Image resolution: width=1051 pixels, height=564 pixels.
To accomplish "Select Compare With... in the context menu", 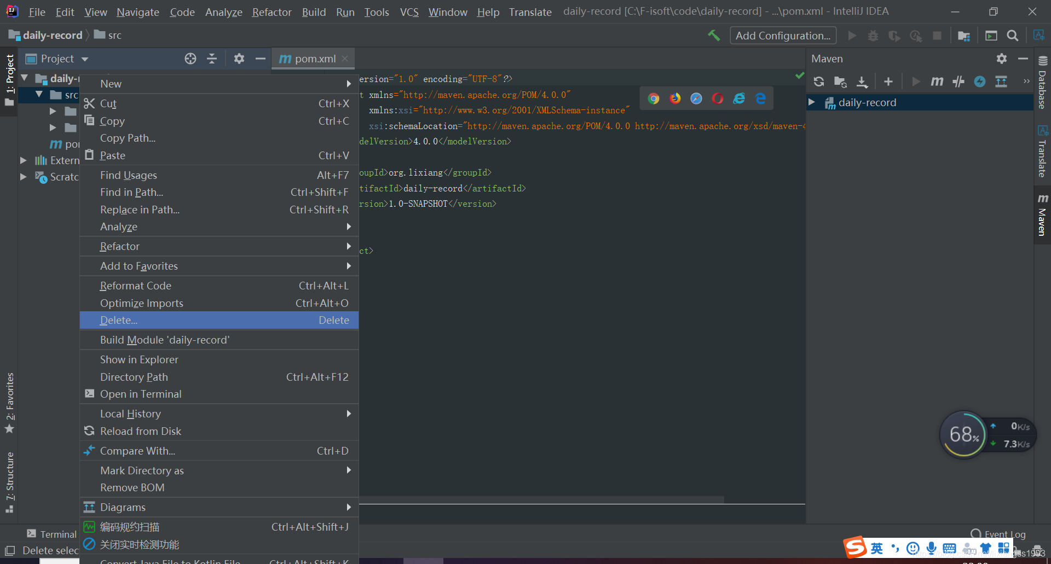I will click(x=219, y=451).
